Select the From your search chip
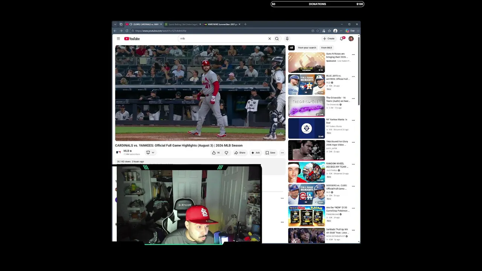482x271 pixels. point(307,48)
